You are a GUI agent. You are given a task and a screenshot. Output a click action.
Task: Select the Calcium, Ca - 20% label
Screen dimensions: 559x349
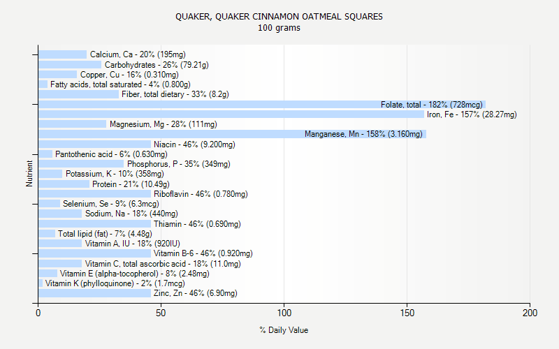point(138,54)
